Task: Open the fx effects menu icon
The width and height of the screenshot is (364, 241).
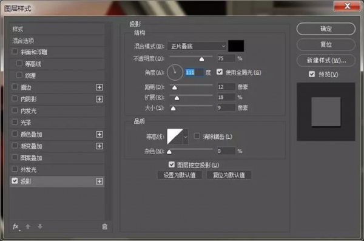Action: click(x=16, y=226)
